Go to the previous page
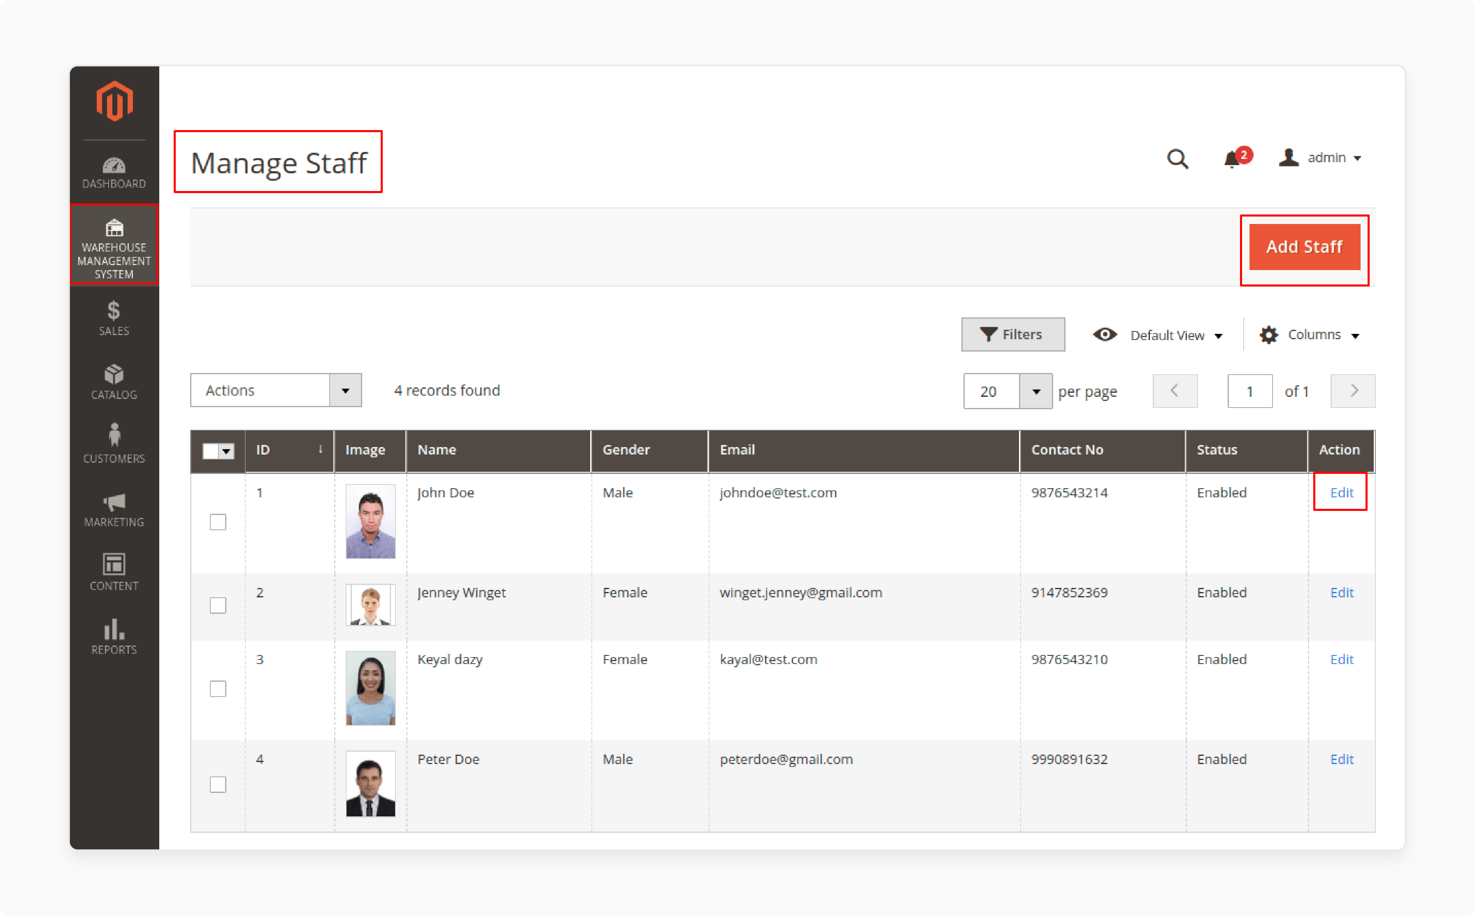The image size is (1475, 916). [x=1175, y=391]
